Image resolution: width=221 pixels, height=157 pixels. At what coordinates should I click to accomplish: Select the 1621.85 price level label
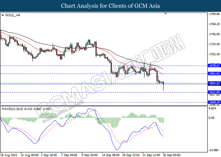(x=214, y=92)
